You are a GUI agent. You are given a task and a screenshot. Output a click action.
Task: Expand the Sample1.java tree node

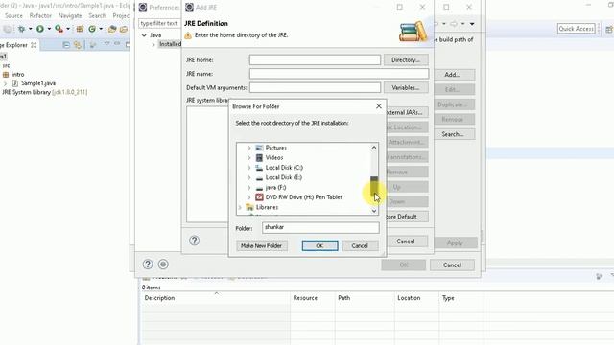(5, 83)
